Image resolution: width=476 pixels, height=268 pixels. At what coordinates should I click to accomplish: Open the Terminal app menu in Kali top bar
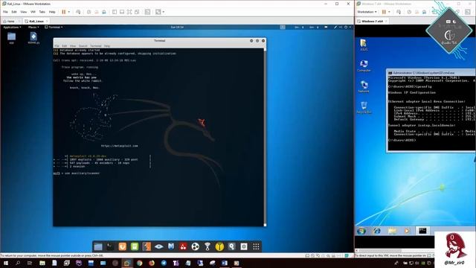[x=54, y=27]
